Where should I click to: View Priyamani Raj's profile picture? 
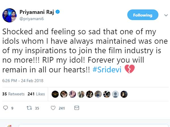pos(9,15)
